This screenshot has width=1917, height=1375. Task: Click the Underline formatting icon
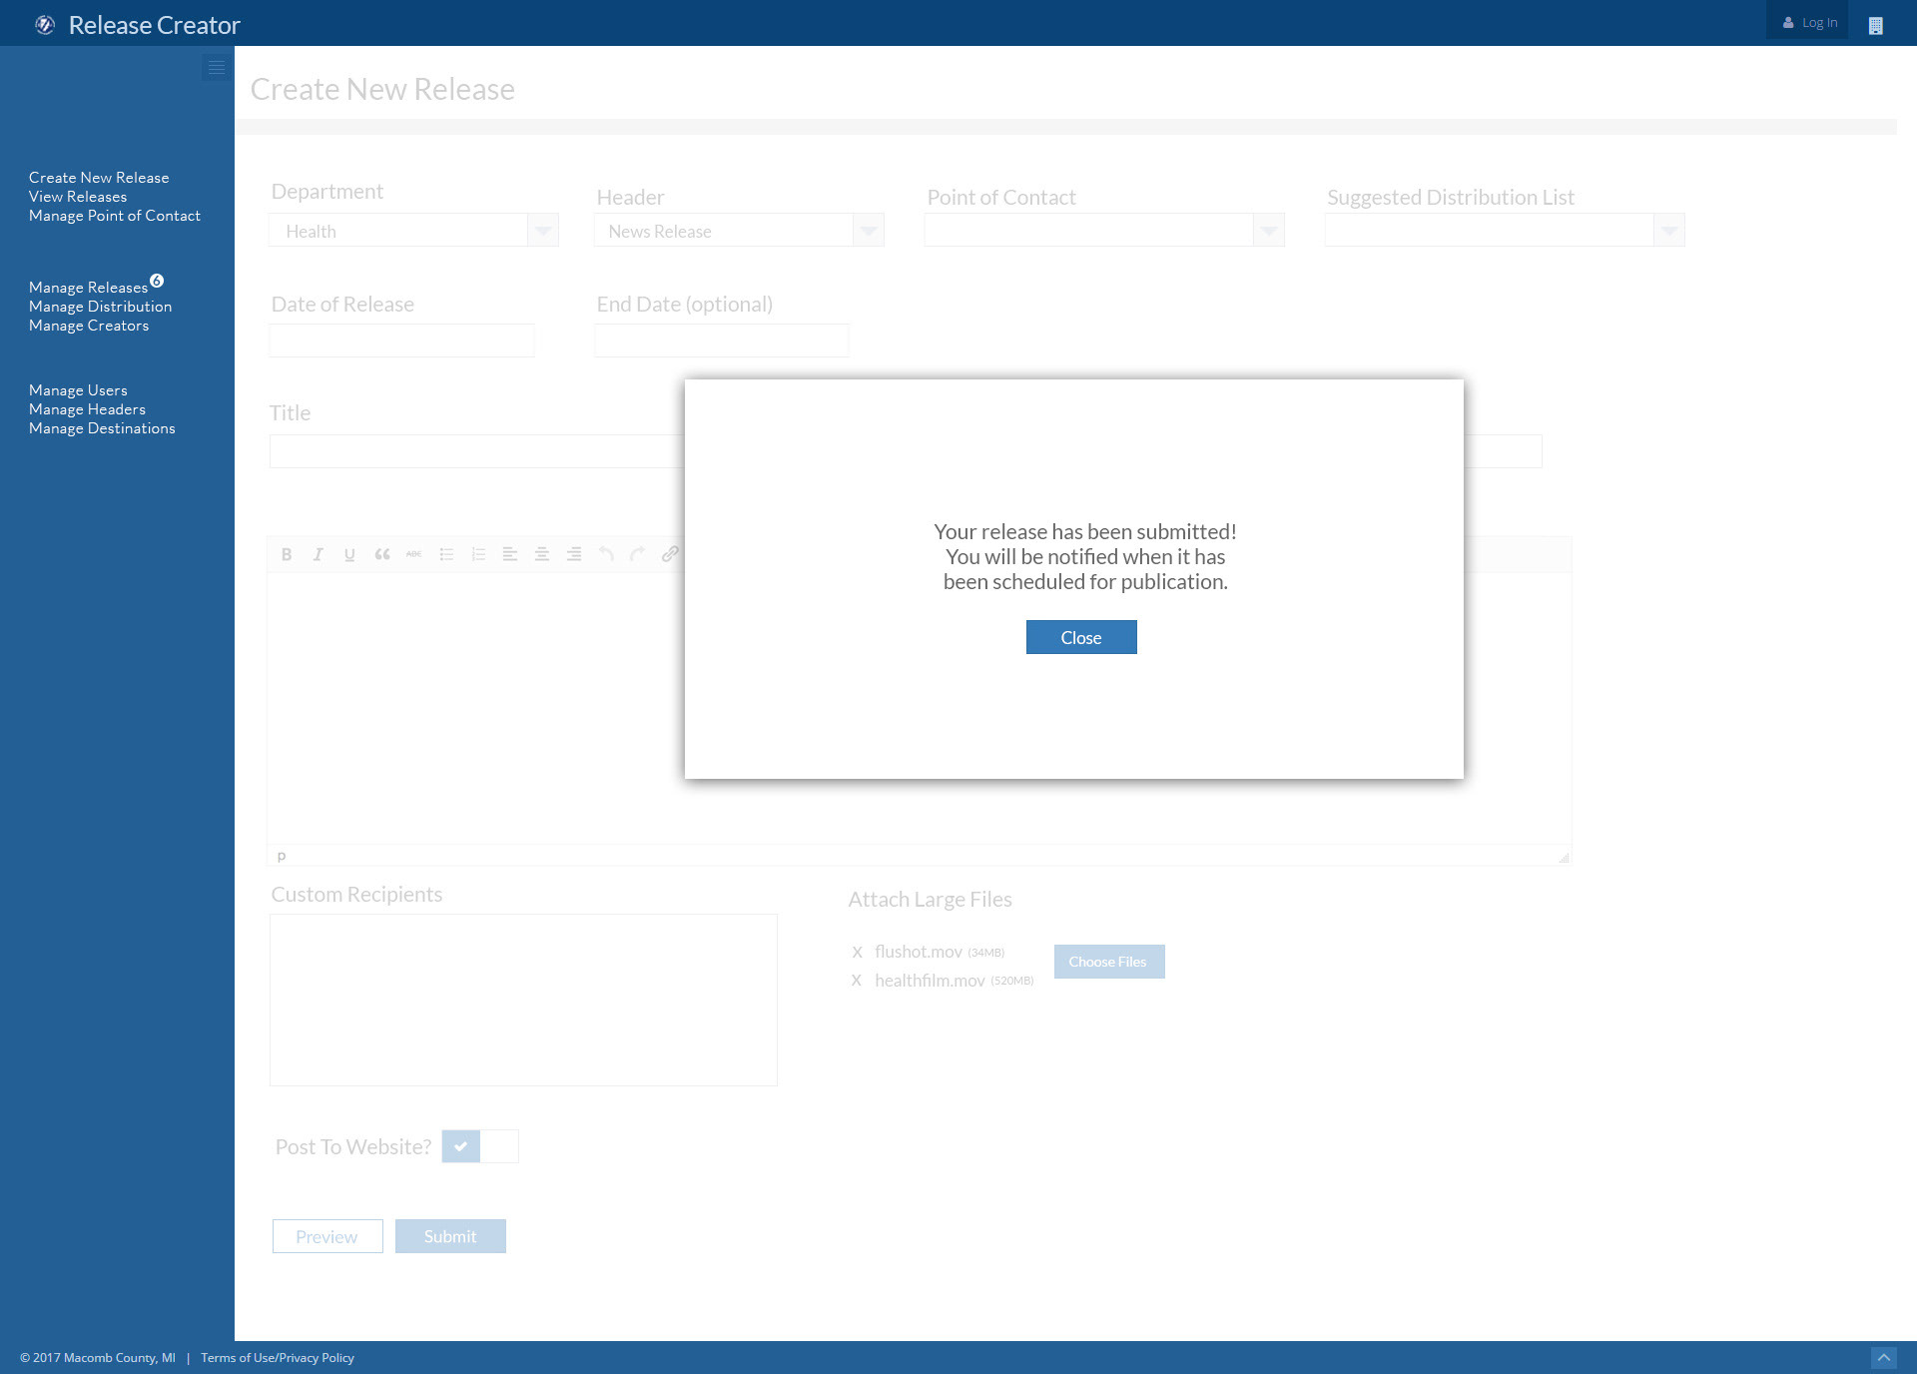[349, 554]
